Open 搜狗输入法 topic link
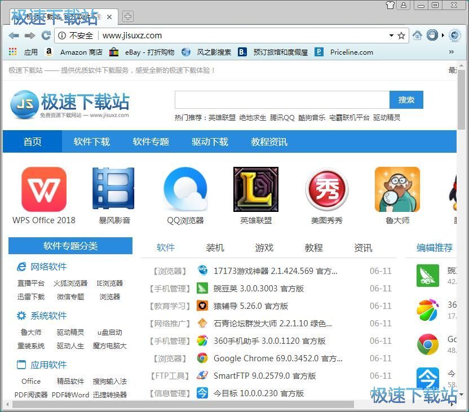 (110, 381)
